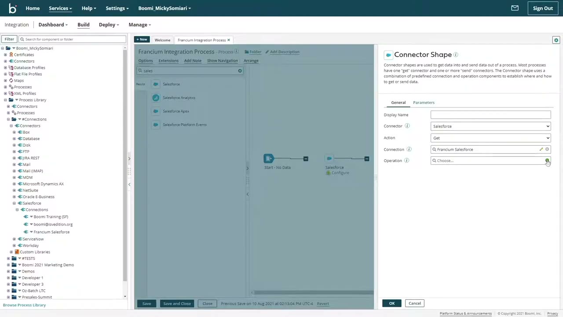This screenshot has width=563, height=317.
Task: Select the Salesforce Platform Events connector icon
Action: 156,125
